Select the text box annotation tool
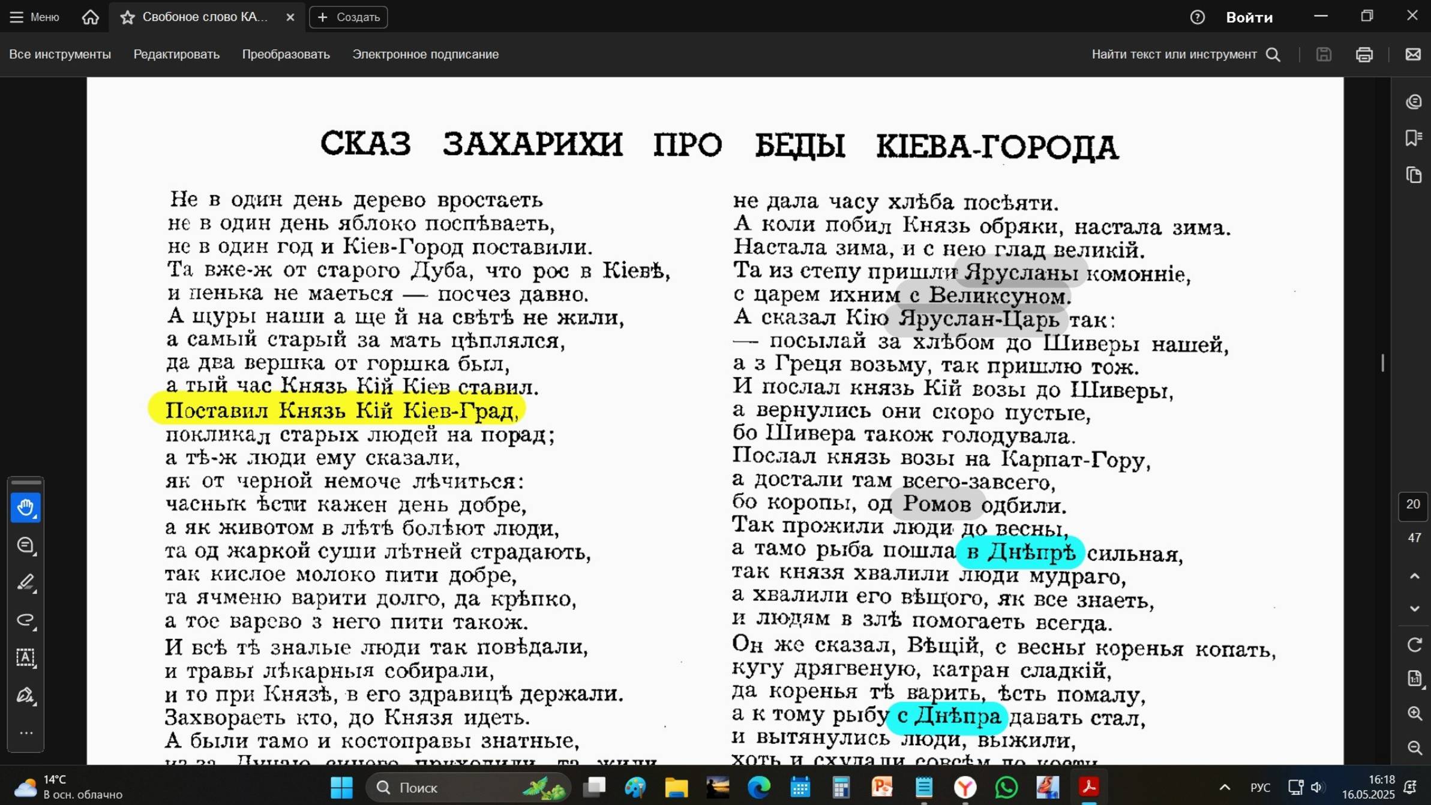This screenshot has width=1431, height=805. [x=25, y=657]
